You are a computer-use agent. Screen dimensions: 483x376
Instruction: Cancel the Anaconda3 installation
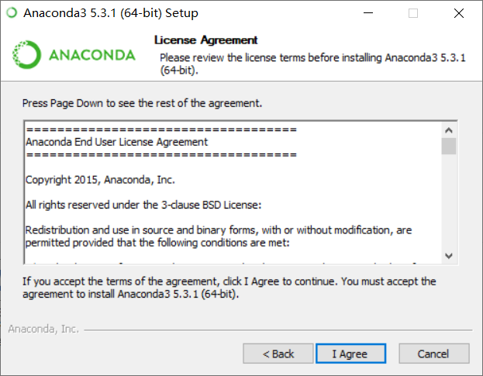pos(433,354)
